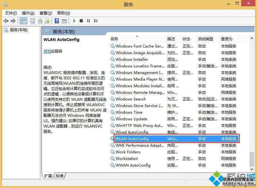Start the service with green play icon
The image size is (257, 188).
(74, 21)
